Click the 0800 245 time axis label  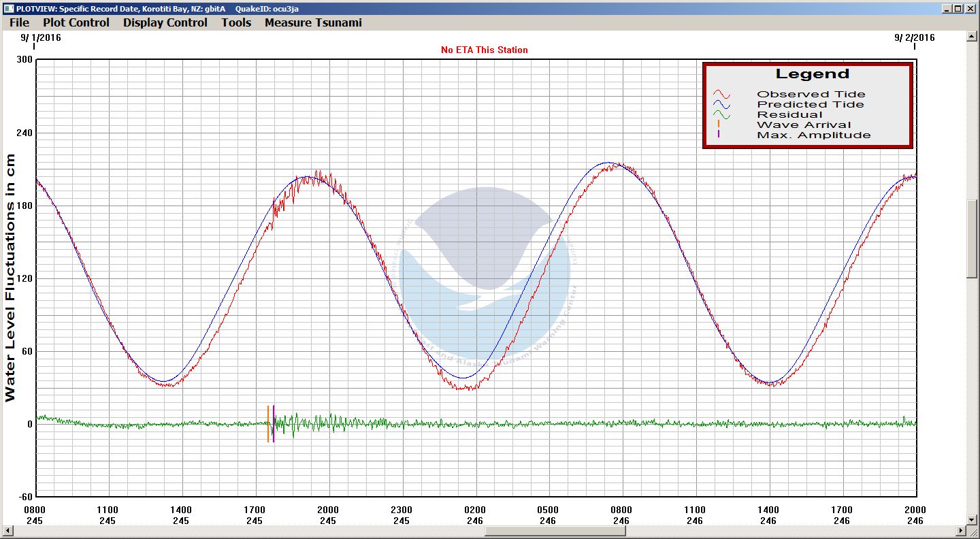coord(34,515)
